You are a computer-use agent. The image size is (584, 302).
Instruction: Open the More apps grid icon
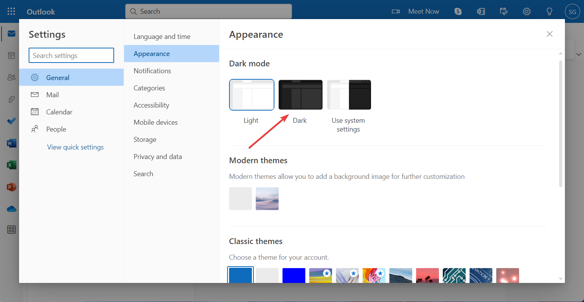tap(11, 230)
